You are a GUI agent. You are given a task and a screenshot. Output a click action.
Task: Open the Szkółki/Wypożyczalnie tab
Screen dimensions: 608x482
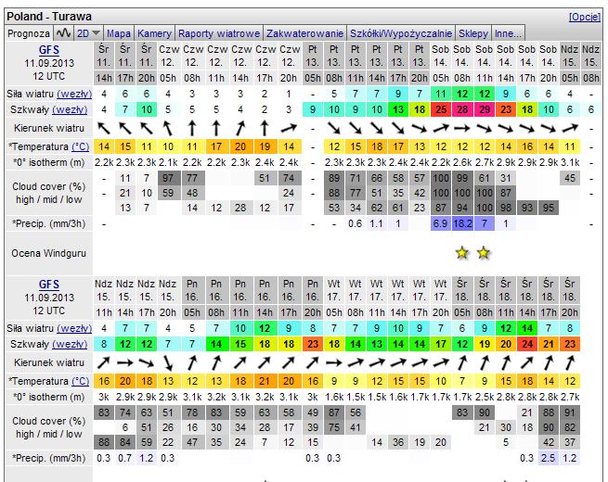401,33
